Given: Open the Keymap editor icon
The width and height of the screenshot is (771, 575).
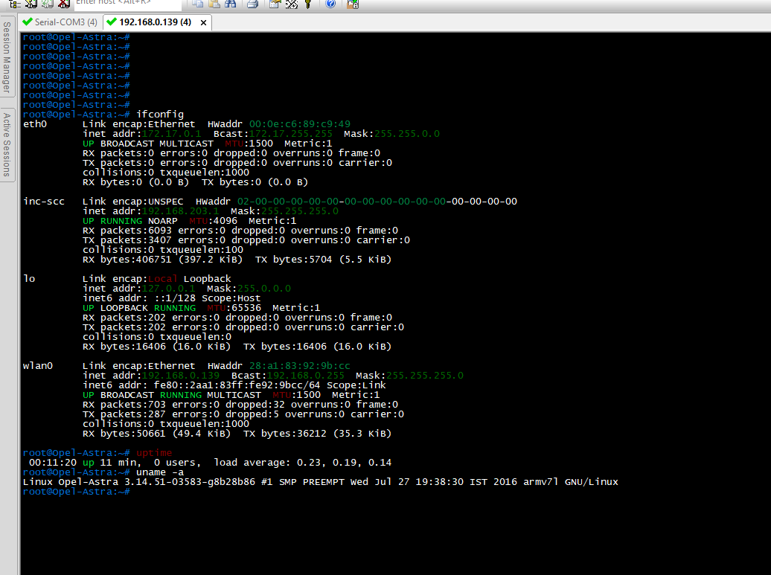Looking at the screenshot, I should coord(292,4).
